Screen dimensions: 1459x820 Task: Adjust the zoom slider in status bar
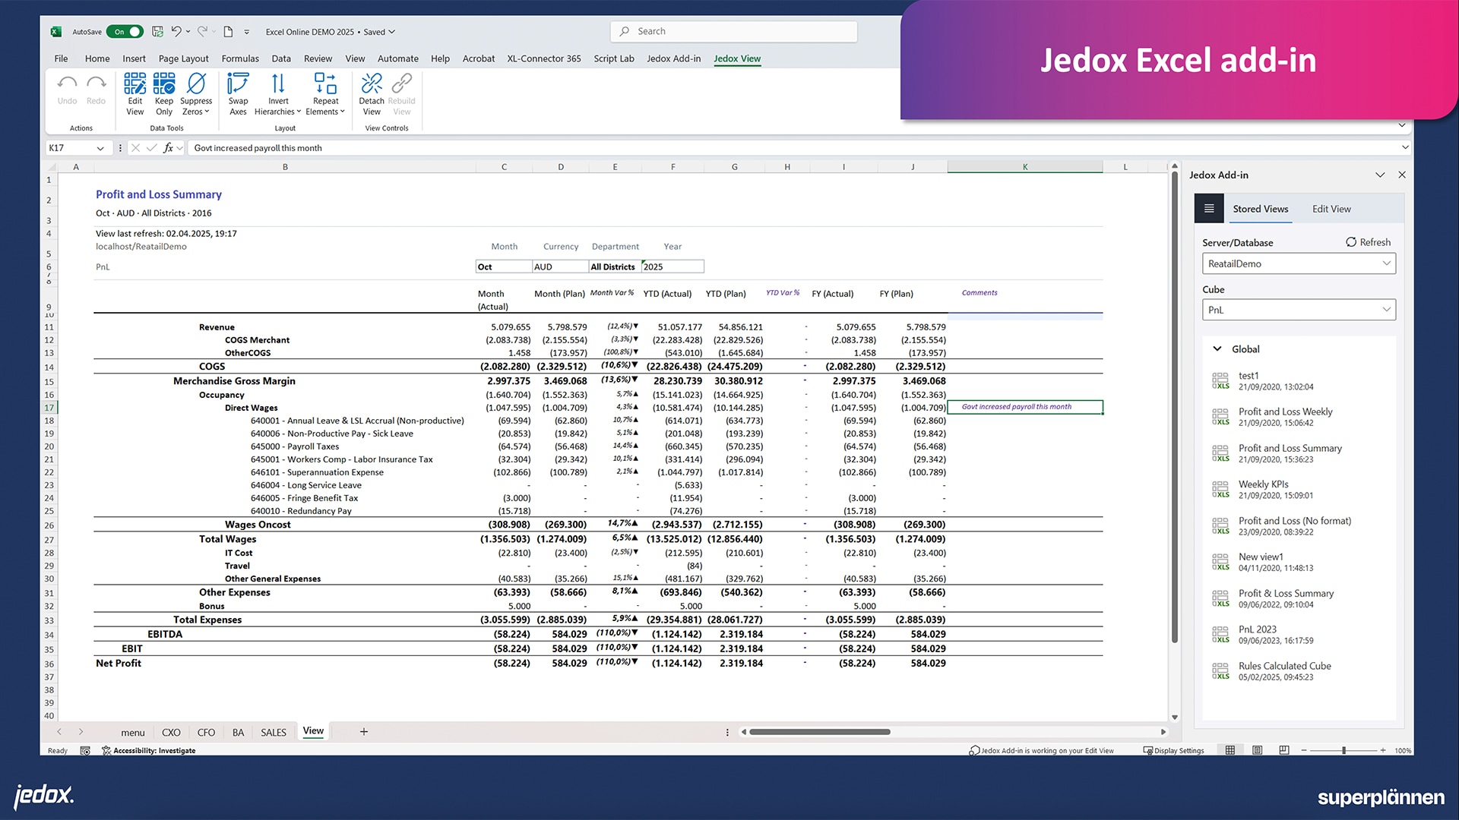(1343, 750)
